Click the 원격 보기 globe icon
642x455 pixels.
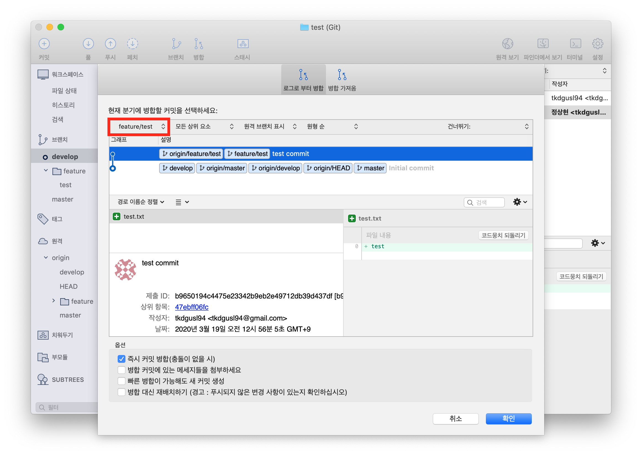pyautogui.click(x=507, y=44)
